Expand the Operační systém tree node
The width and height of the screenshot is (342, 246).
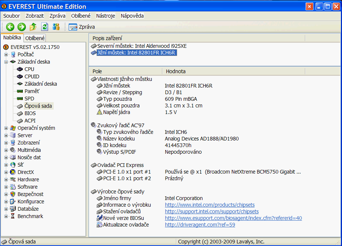pos(6,128)
